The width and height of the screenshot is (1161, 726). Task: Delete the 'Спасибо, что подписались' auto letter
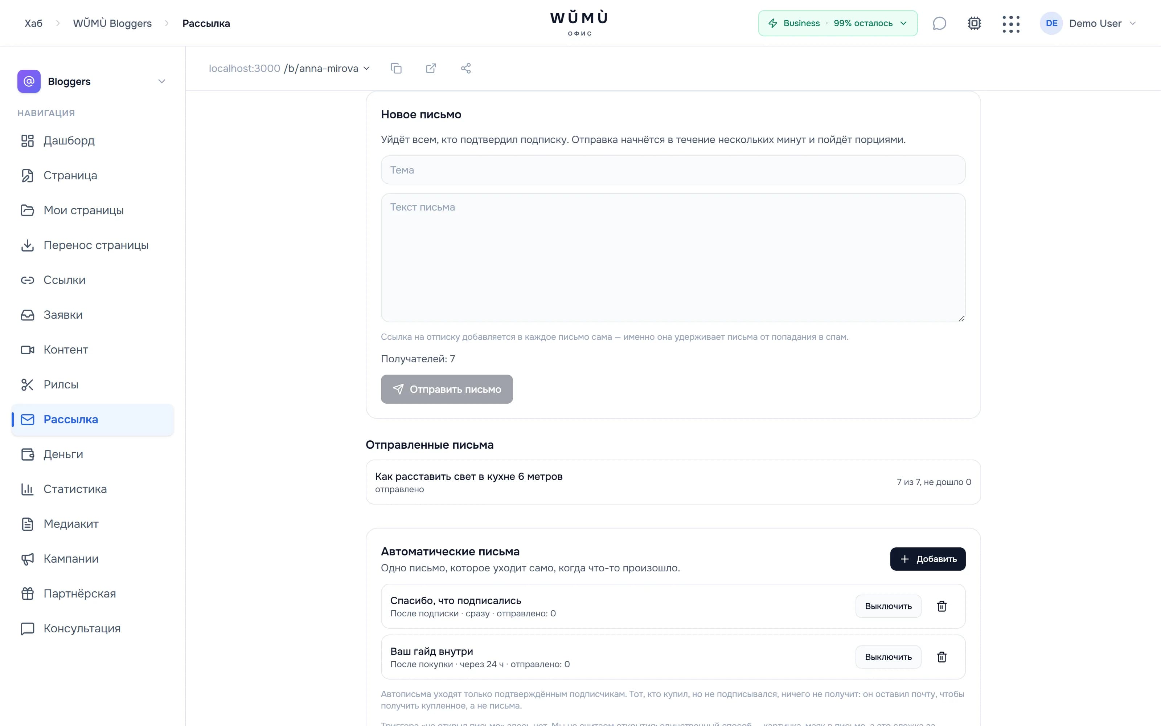(942, 606)
